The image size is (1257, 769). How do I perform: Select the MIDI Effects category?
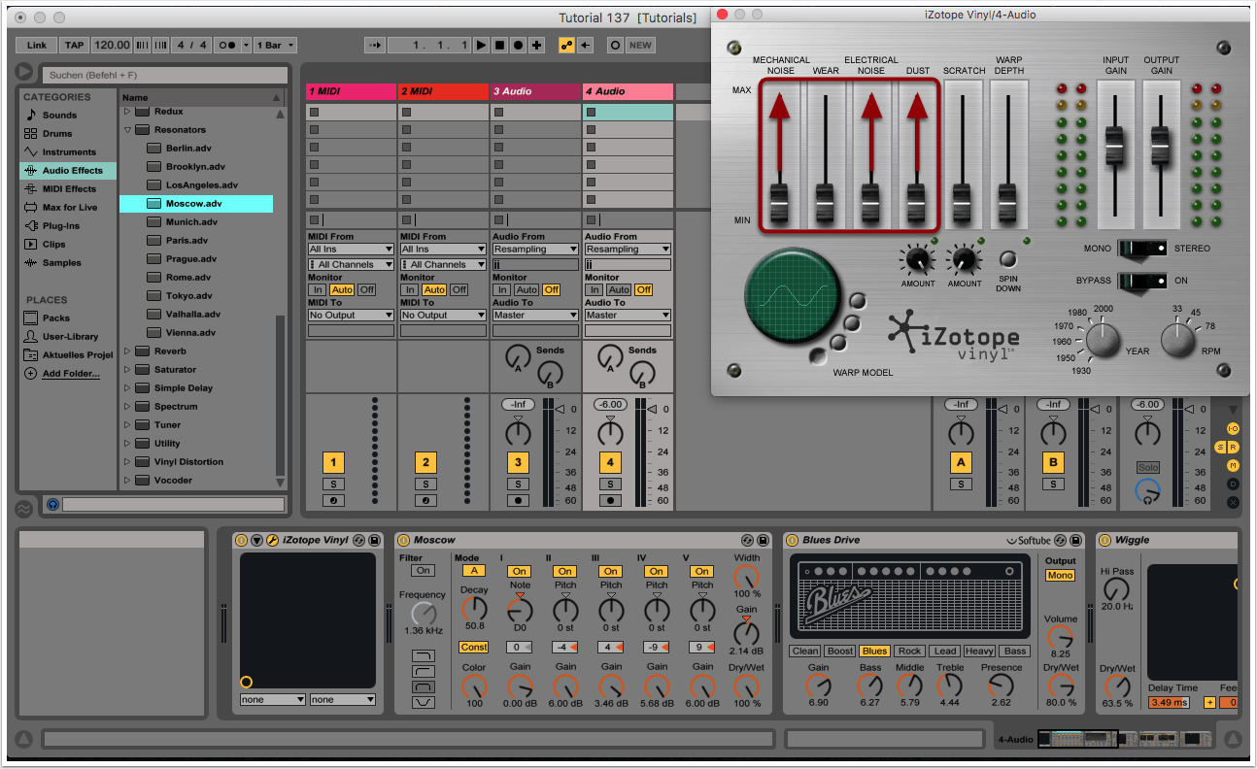click(68, 189)
